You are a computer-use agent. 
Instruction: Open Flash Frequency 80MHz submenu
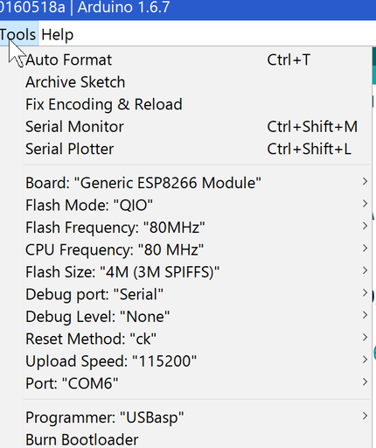[x=197, y=227]
